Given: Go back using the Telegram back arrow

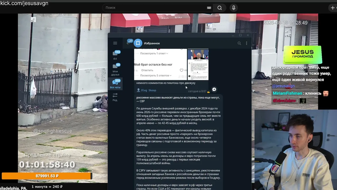Looking at the screenshot, I should point(128,43).
